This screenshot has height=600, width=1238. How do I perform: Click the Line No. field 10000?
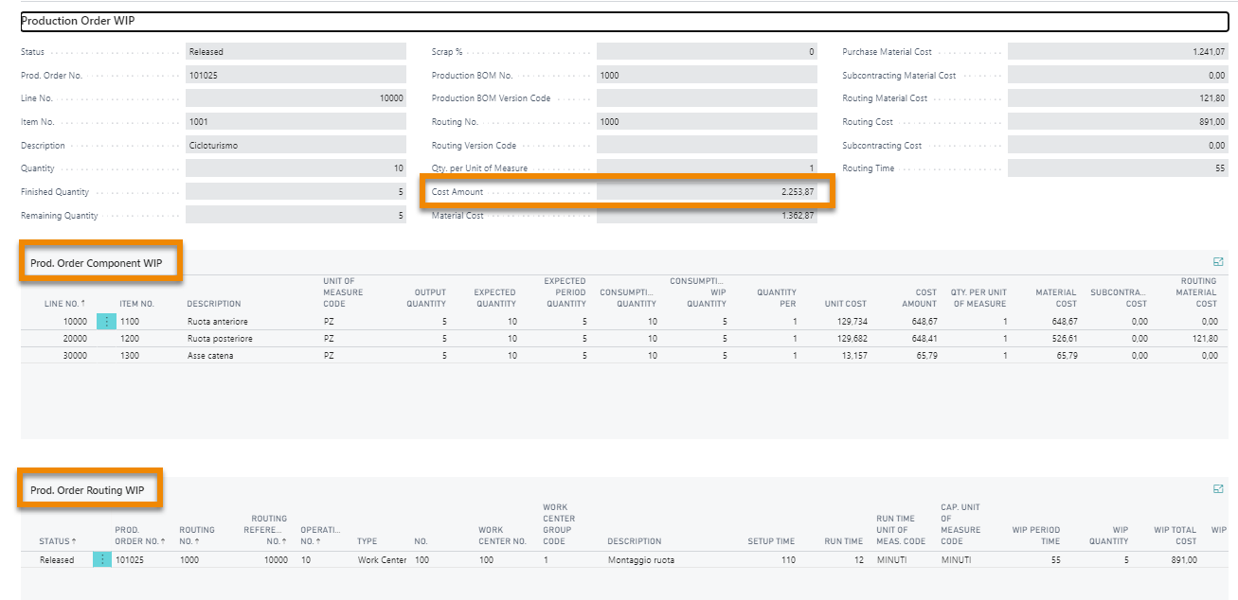tap(296, 98)
